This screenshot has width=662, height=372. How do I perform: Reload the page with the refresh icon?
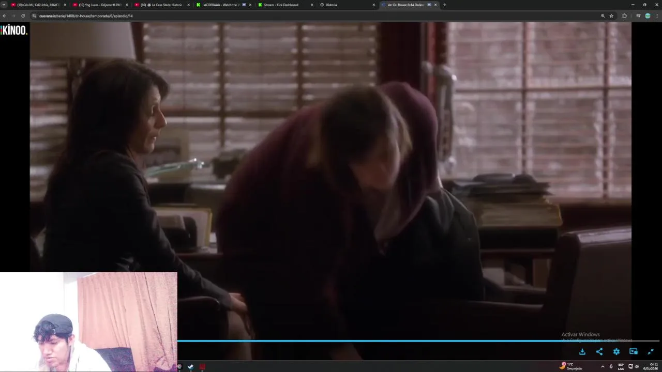click(x=23, y=16)
